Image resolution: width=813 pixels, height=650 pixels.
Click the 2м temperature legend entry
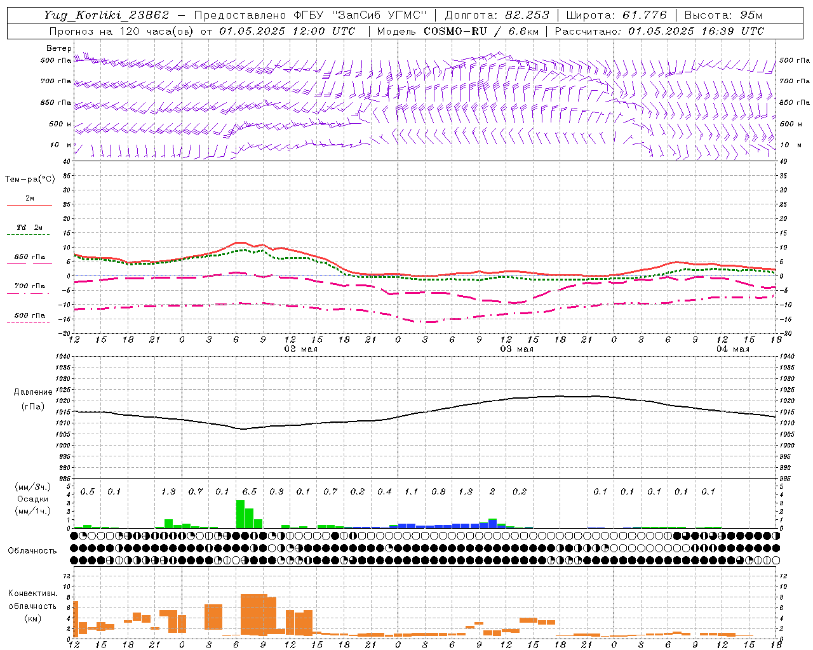pos(29,199)
